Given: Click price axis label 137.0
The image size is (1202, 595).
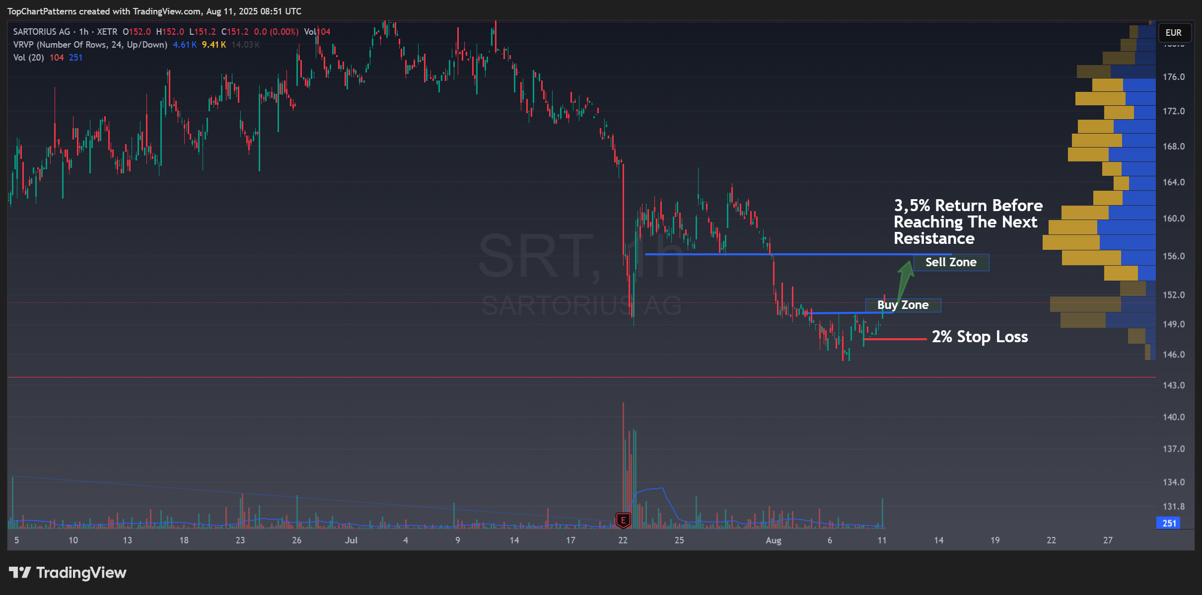Looking at the screenshot, I should [x=1174, y=449].
